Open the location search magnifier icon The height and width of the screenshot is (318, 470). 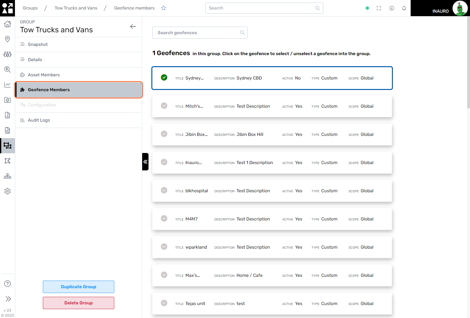click(x=7, y=69)
